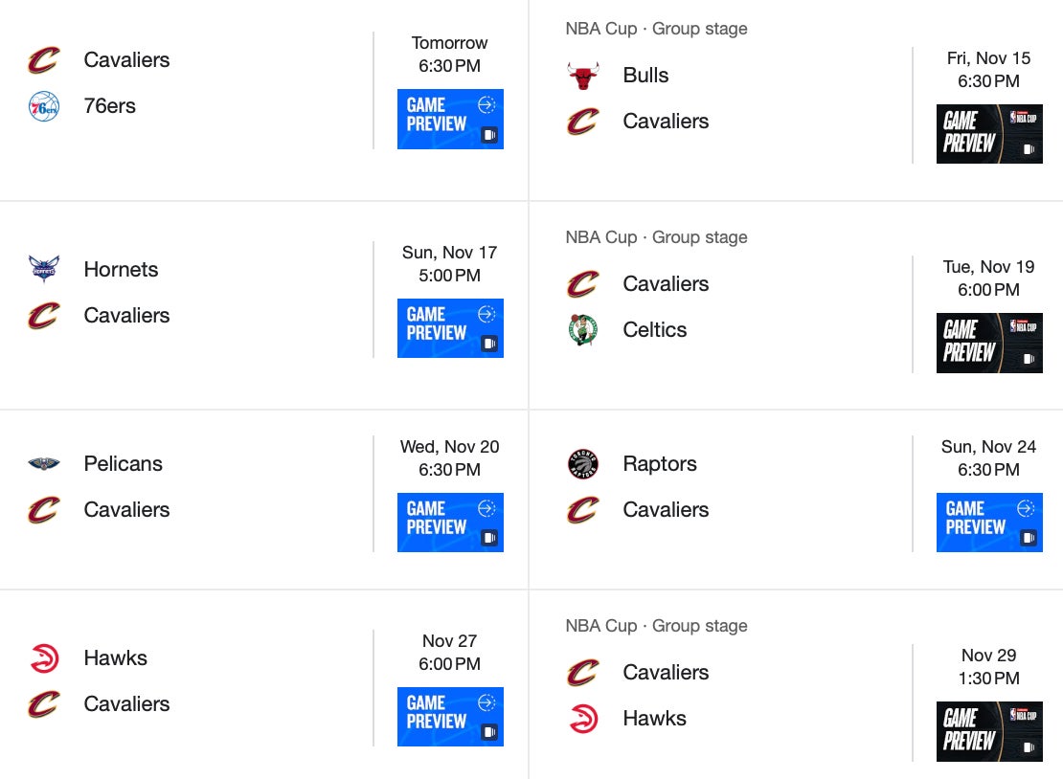Open Game Preview for Raptors game

[989, 523]
